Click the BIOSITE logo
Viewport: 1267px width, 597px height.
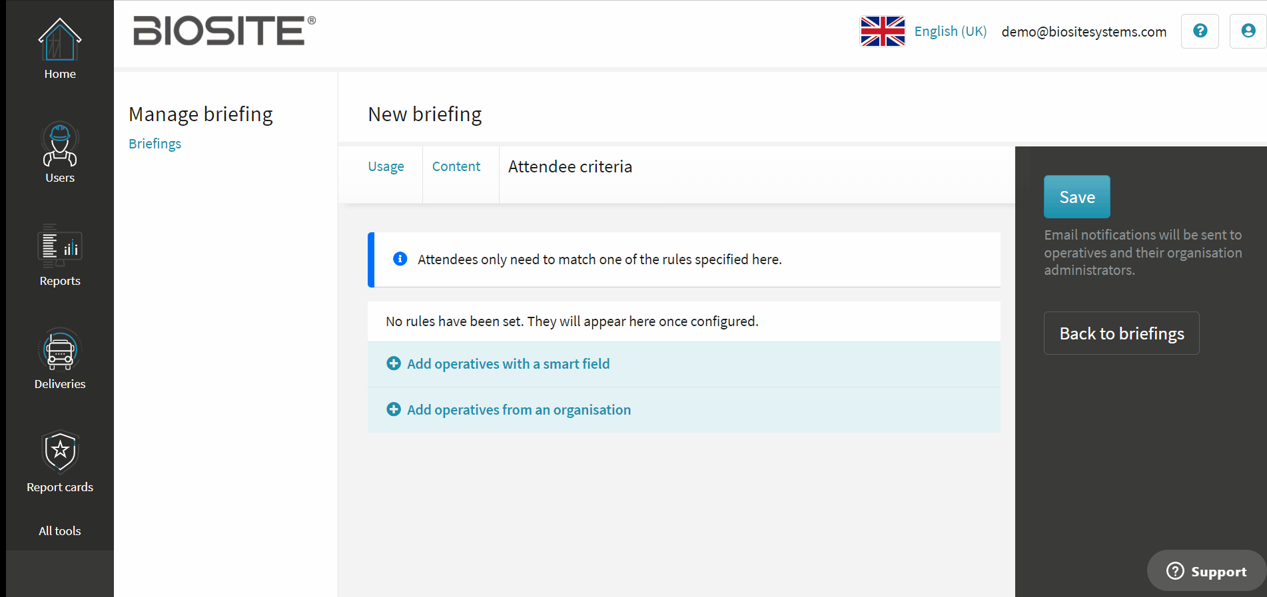click(x=224, y=31)
